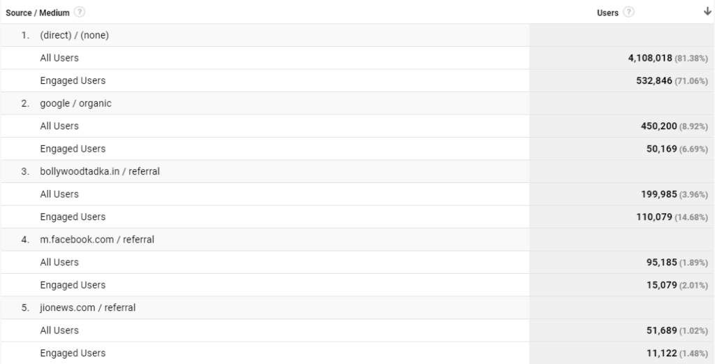Image resolution: width=715 pixels, height=364 pixels.
Task: Click the 11,122 engaged users value
Action: [661, 353]
